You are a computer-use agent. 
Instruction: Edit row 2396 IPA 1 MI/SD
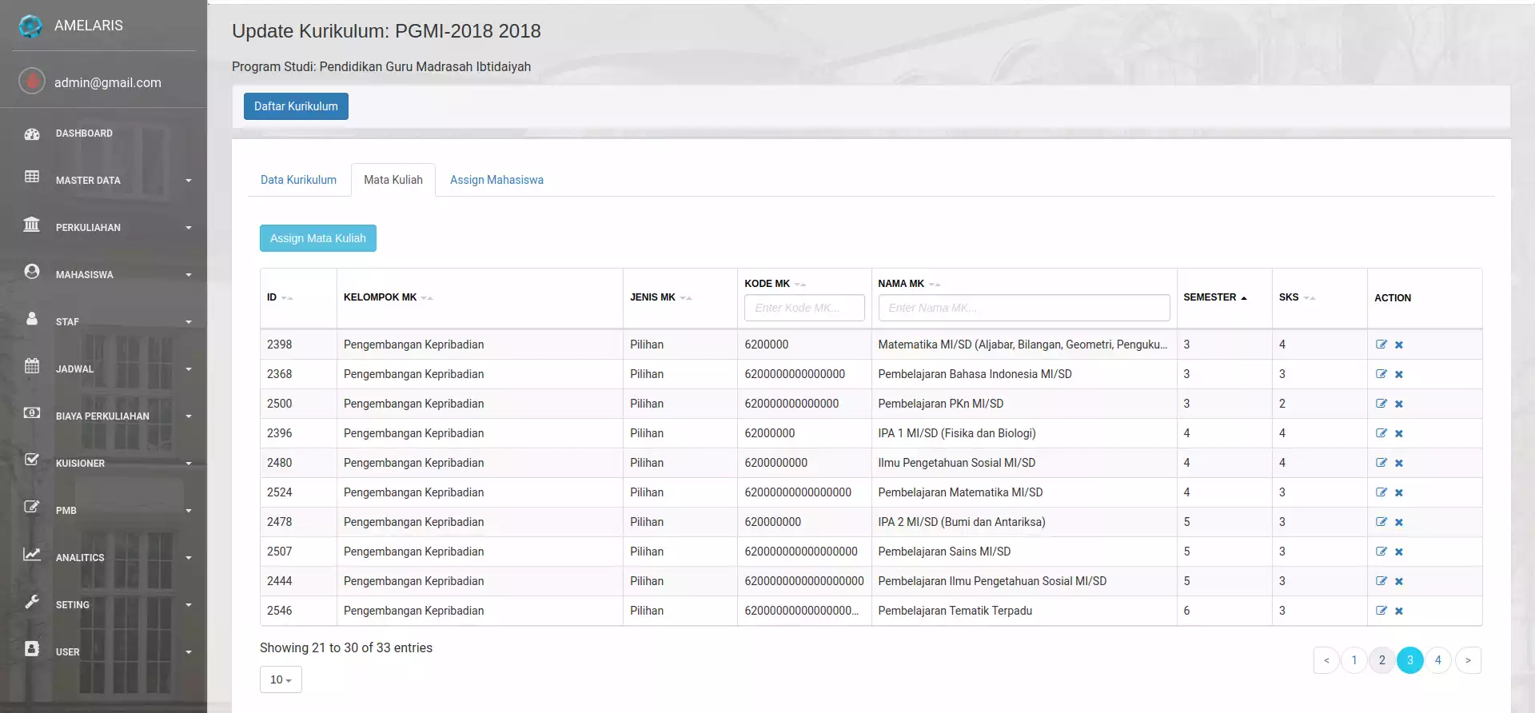[x=1381, y=433]
